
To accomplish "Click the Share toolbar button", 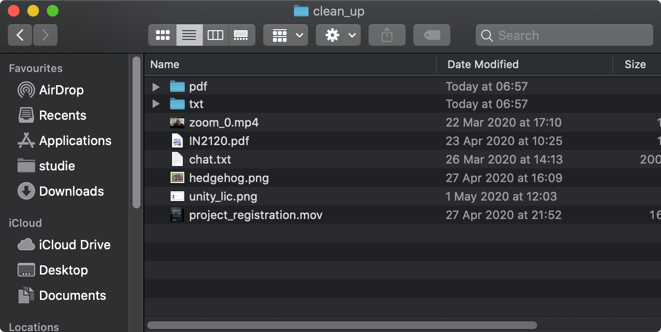I will point(387,35).
